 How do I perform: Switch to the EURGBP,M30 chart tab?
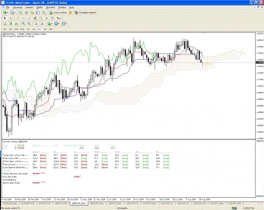coord(28,204)
